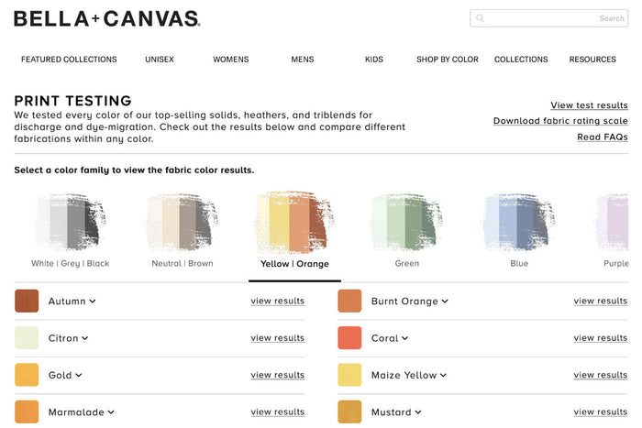Open the Shop By Color menu
This screenshot has width=642, height=428.
pyautogui.click(x=448, y=60)
